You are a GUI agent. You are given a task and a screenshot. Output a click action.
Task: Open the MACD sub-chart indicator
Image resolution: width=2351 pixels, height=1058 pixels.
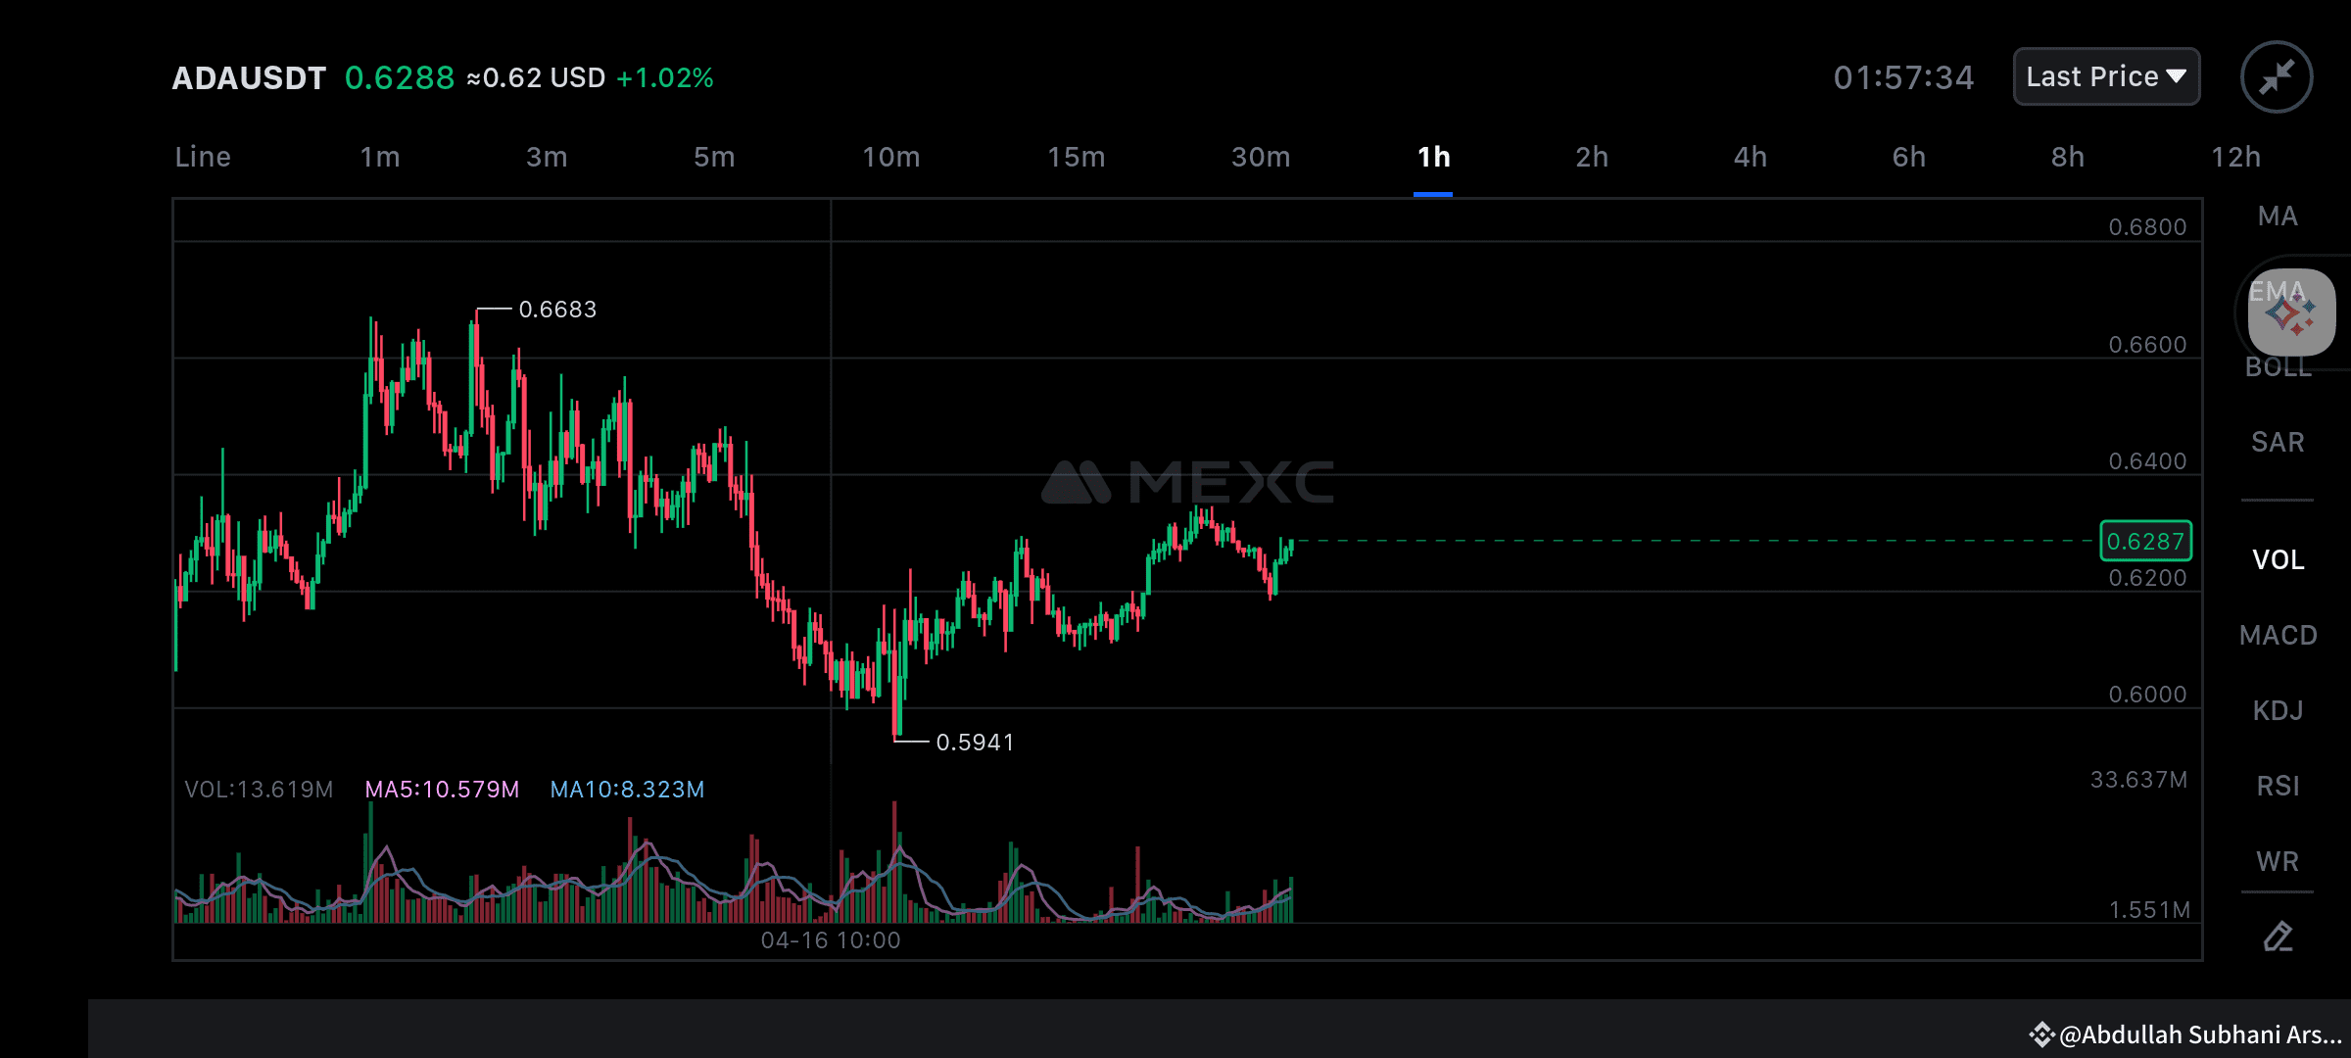[x=2279, y=635]
